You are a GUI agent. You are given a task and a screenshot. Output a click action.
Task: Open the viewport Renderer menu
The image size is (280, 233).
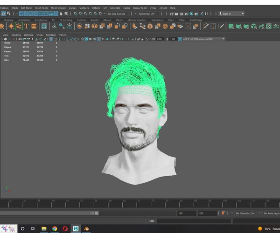(51, 35)
